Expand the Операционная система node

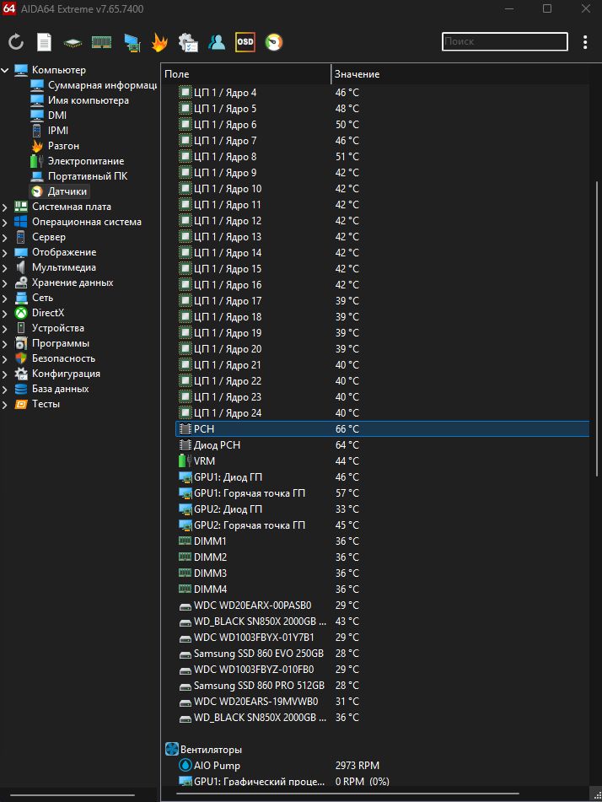click(x=5, y=223)
